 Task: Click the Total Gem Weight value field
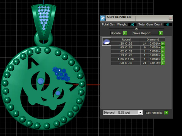132,25
